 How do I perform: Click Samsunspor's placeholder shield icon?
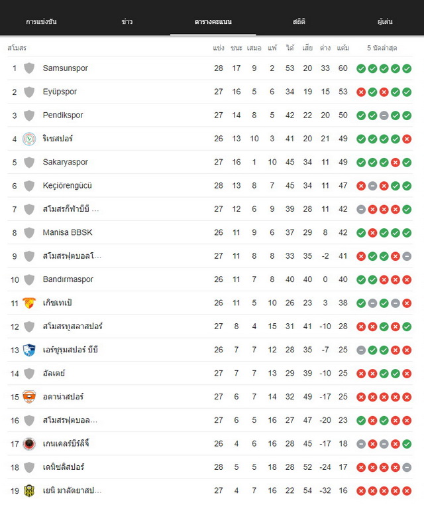click(29, 68)
